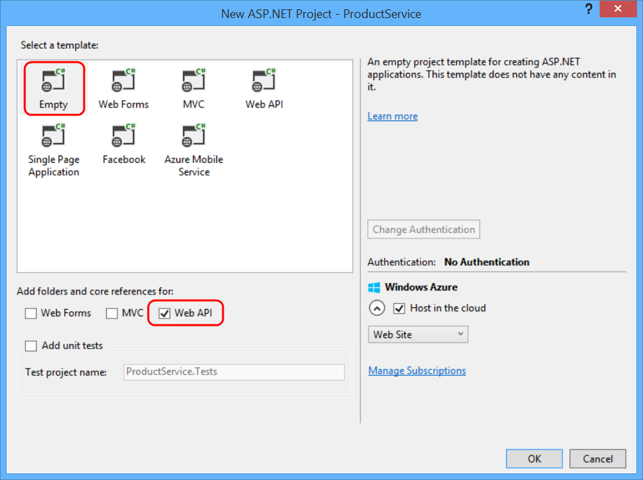Pick the Azure Mobile Service template
643x480 pixels.
[x=194, y=150]
